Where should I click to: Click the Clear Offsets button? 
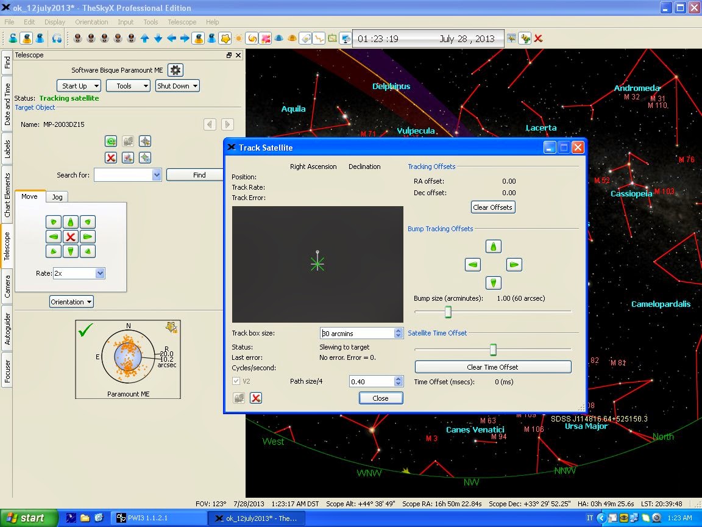pos(492,207)
